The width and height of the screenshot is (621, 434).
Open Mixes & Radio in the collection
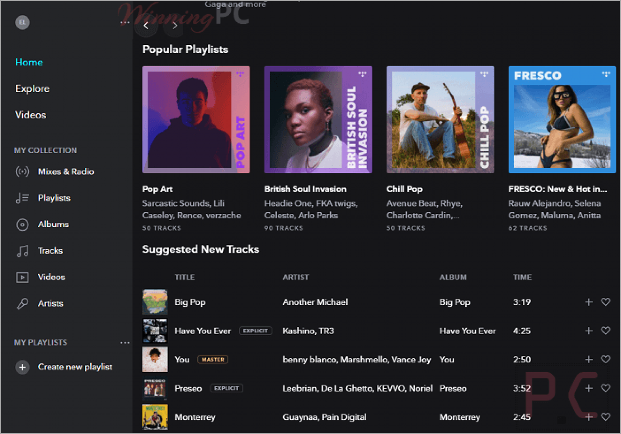(55, 171)
